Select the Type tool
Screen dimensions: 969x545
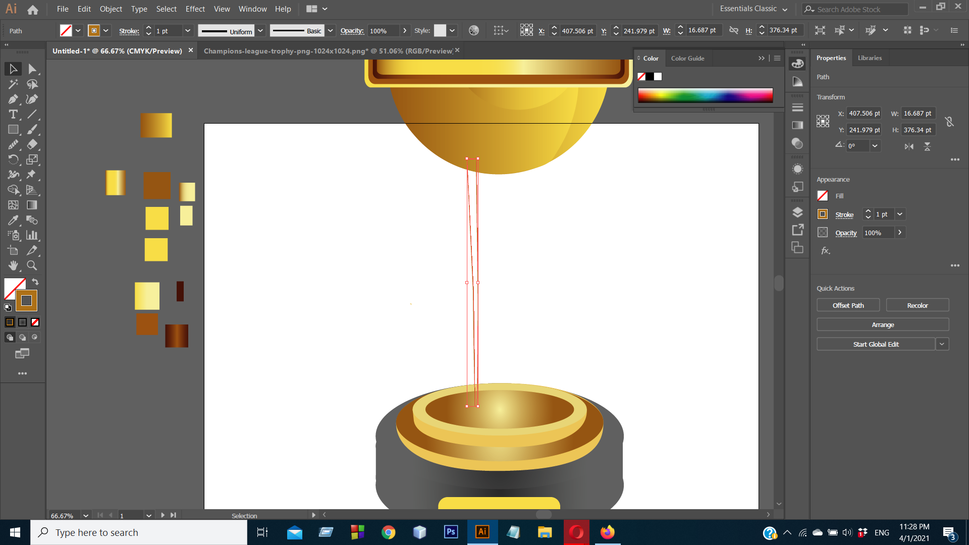tap(13, 115)
